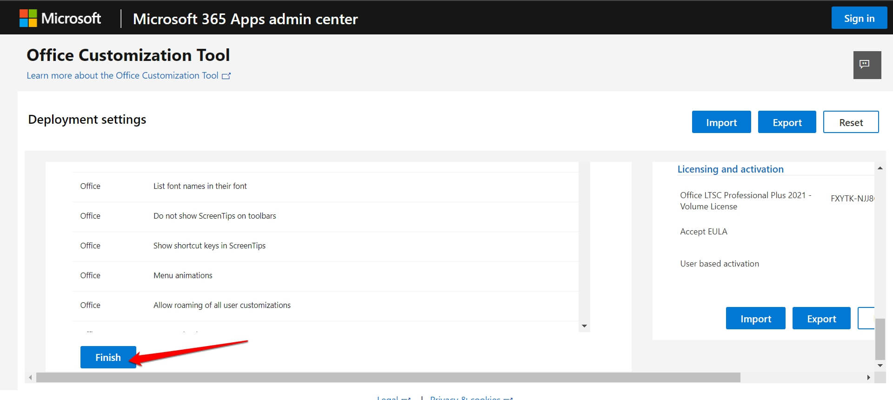
Task: Click the 'User based activation' entry
Action: pyautogui.click(x=720, y=264)
